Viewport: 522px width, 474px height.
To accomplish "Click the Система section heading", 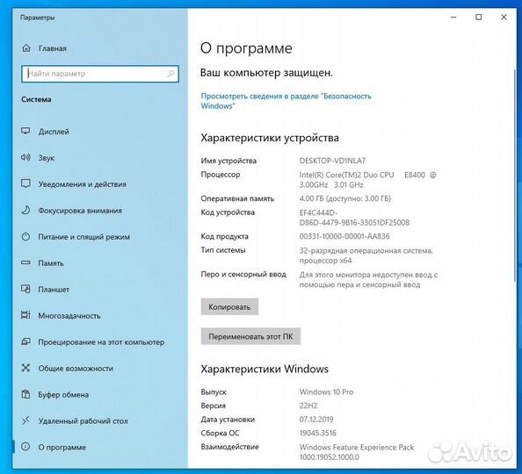I will [x=36, y=99].
